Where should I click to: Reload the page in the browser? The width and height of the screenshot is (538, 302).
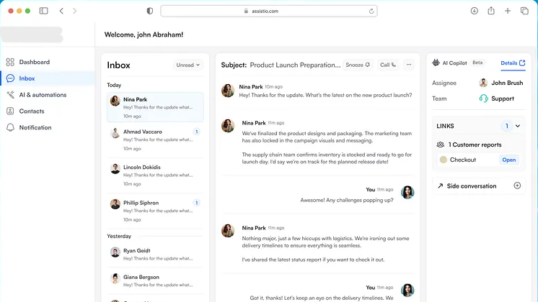tap(371, 11)
